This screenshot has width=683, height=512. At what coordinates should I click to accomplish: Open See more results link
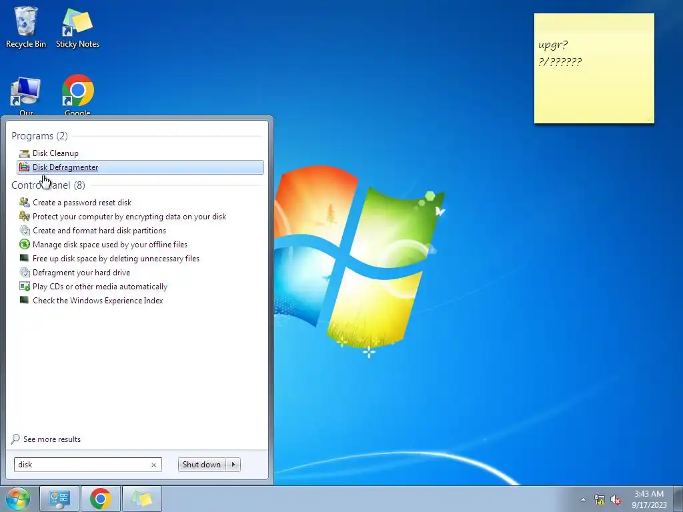tap(52, 439)
